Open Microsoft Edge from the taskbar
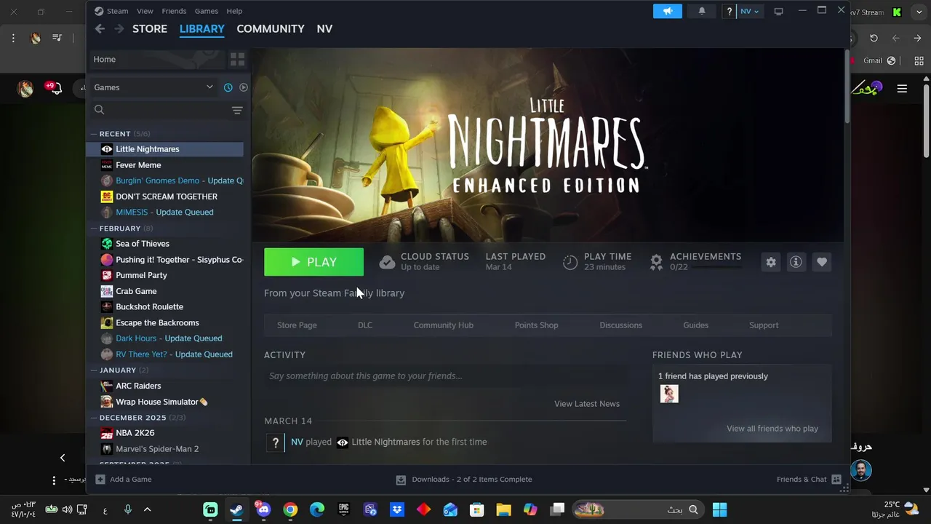Image resolution: width=931 pixels, height=524 pixels. tap(317, 509)
